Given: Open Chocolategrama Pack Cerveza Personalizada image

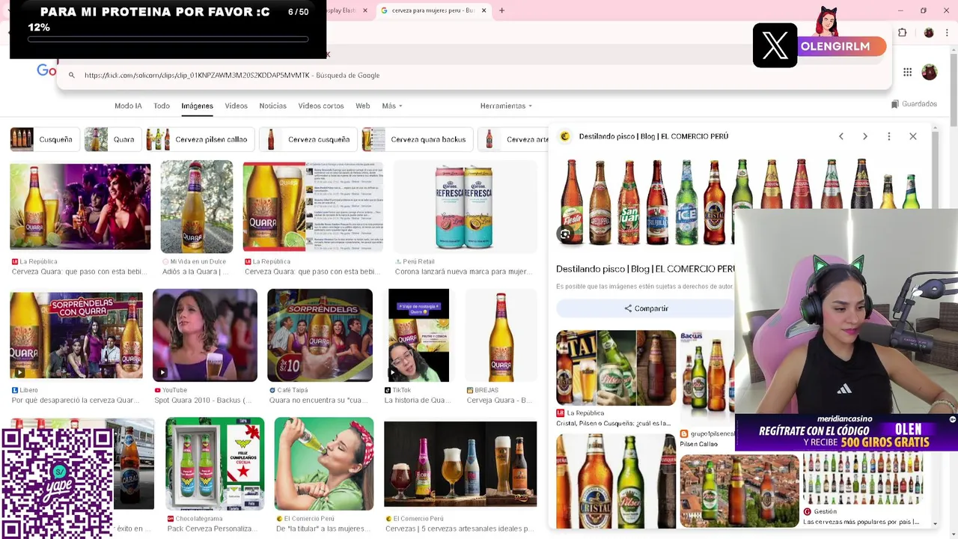Looking at the screenshot, I should tap(215, 463).
